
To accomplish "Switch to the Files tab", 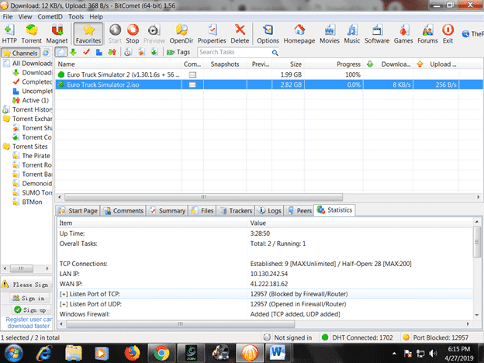I will coord(202,210).
